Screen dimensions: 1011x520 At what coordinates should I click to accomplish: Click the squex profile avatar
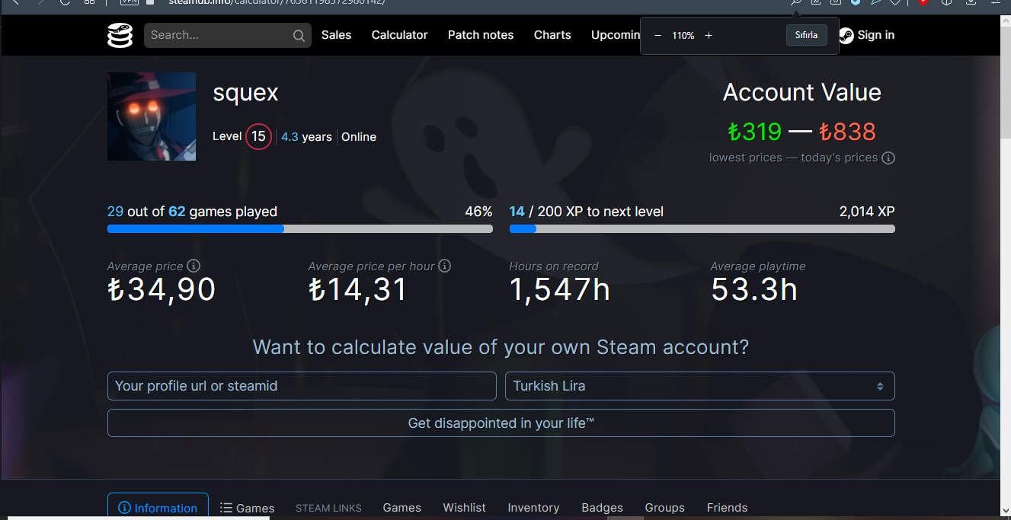pos(152,116)
